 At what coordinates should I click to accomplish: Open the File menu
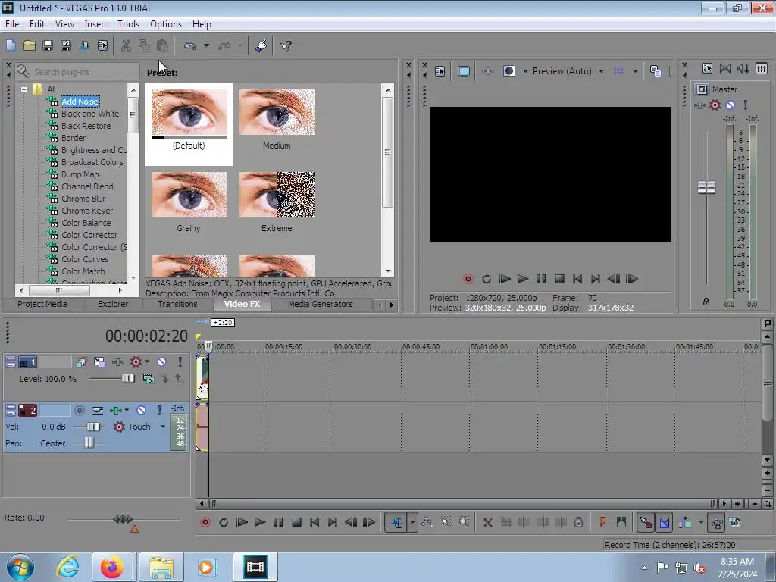[x=12, y=24]
